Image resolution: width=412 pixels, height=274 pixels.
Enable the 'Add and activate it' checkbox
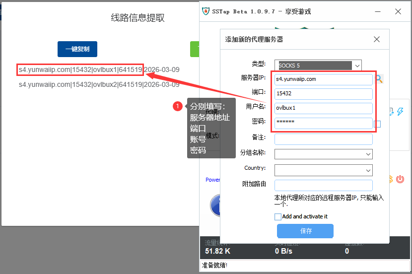coord(278,217)
